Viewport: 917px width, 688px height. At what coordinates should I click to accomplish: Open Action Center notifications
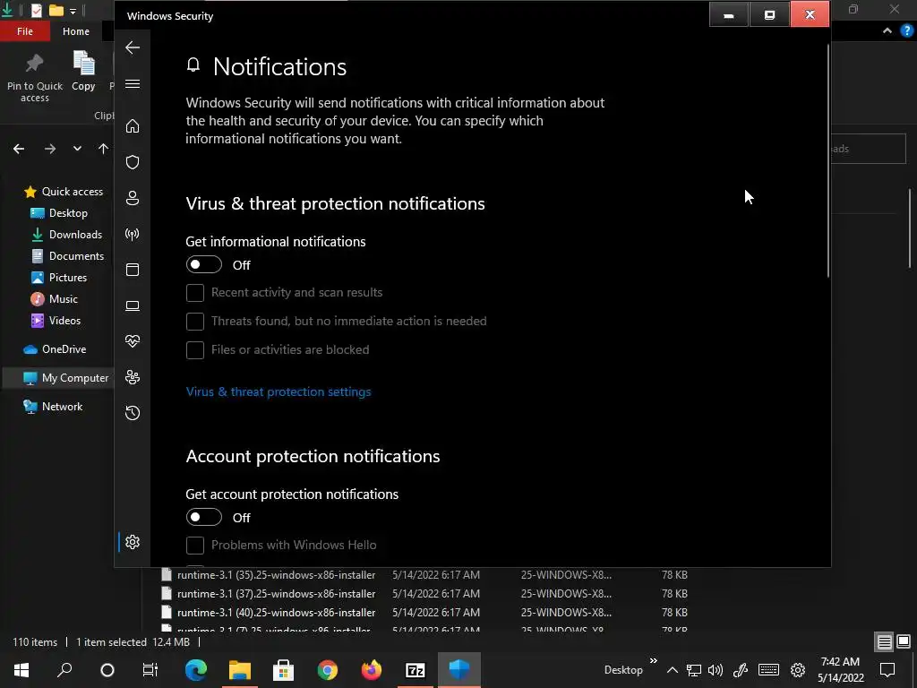(x=887, y=670)
